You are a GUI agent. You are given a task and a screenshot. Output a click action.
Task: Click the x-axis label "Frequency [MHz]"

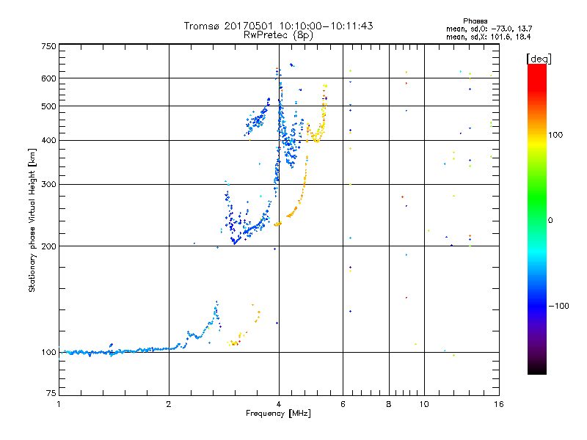278,414
